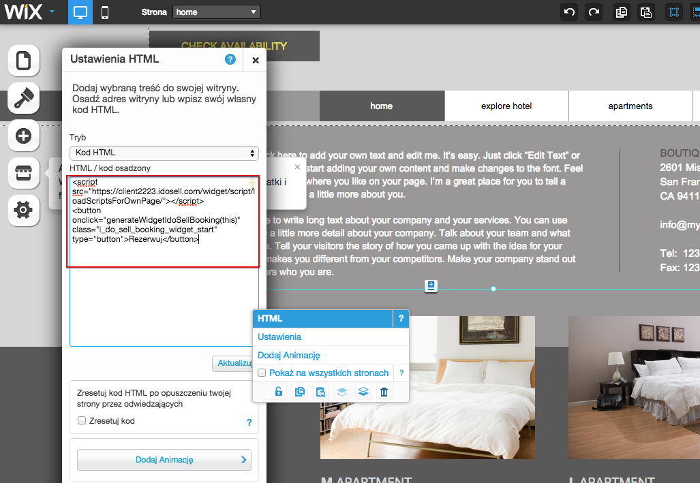Open the Pages panel in left sidebar
The height and width of the screenshot is (483, 700).
[24, 61]
